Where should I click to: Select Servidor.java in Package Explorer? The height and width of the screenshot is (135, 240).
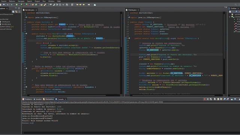tap(5, 24)
